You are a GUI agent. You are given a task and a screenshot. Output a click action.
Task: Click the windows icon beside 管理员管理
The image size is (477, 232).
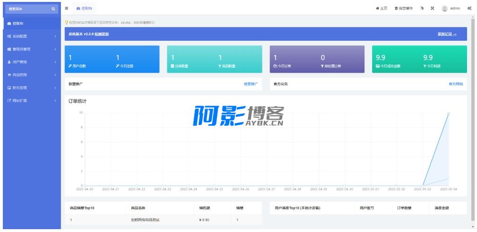9,49
